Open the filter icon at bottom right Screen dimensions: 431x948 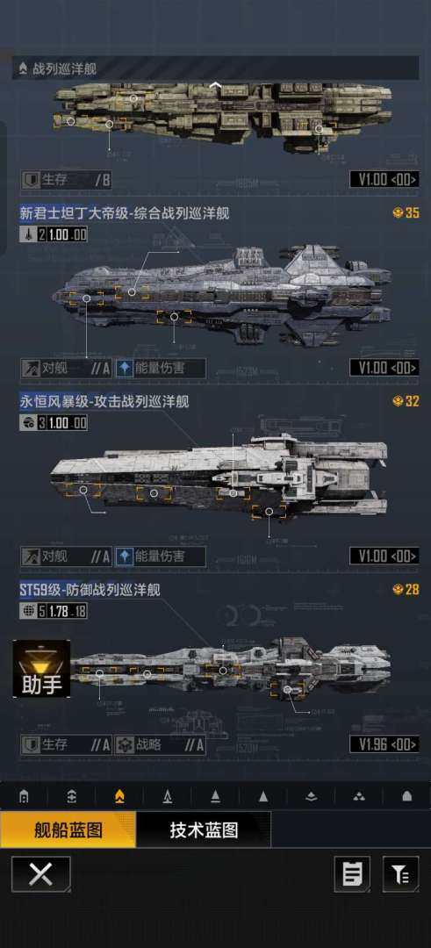400,874
